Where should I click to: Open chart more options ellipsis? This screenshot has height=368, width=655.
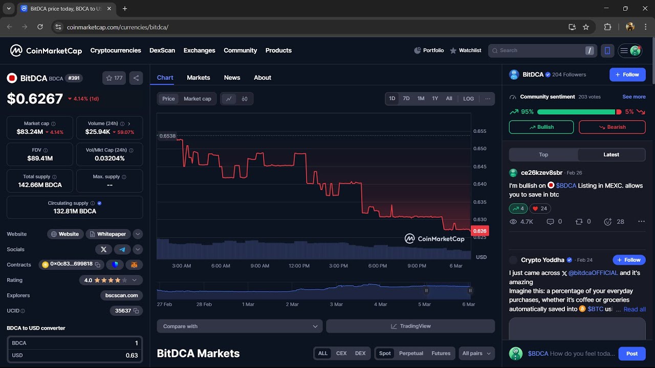[488, 99]
